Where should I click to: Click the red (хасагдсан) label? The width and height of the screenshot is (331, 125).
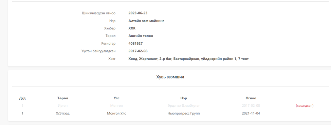[305, 106]
